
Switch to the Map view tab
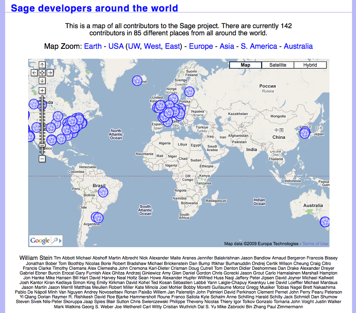point(246,65)
